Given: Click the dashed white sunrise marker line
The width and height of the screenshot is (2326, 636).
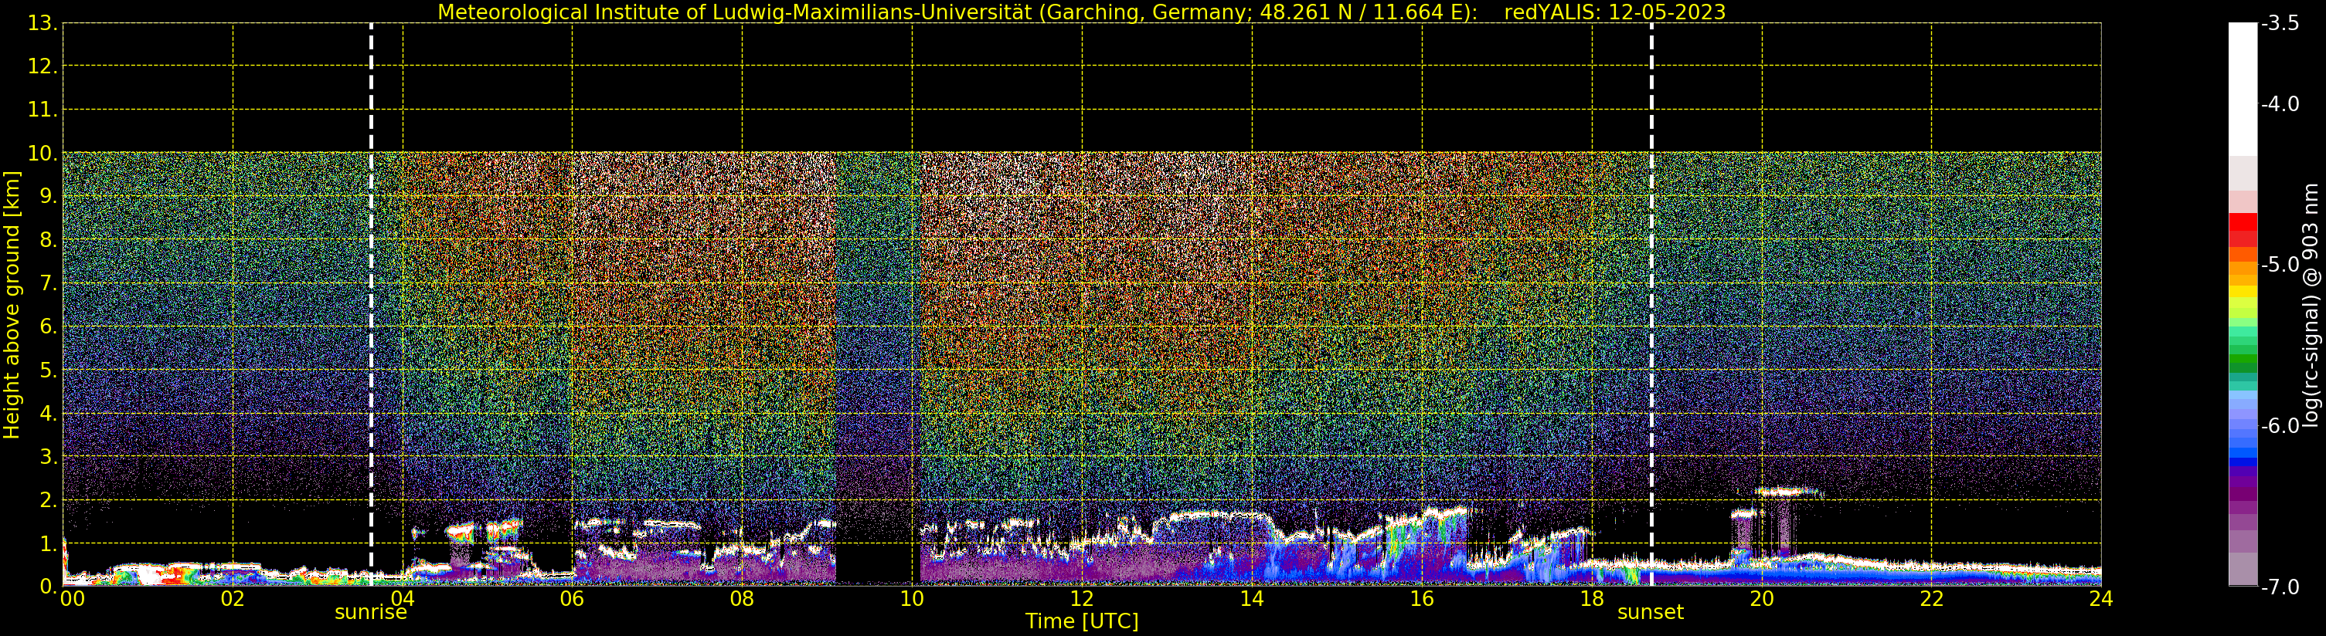Looking at the screenshot, I should click(x=371, y=304).
